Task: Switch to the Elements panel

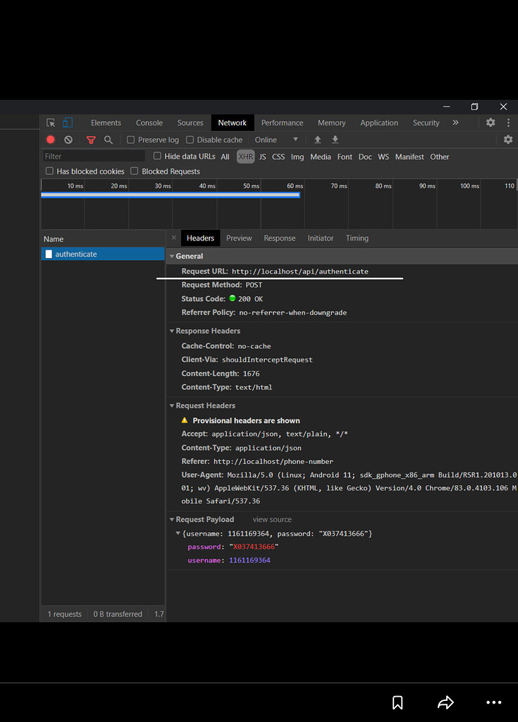Action: pyautogui.click(x=106, y=123)
